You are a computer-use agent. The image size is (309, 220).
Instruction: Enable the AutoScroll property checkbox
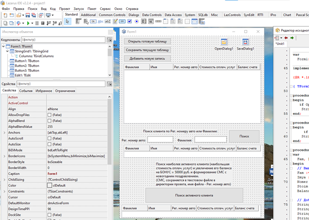(49, 139)
